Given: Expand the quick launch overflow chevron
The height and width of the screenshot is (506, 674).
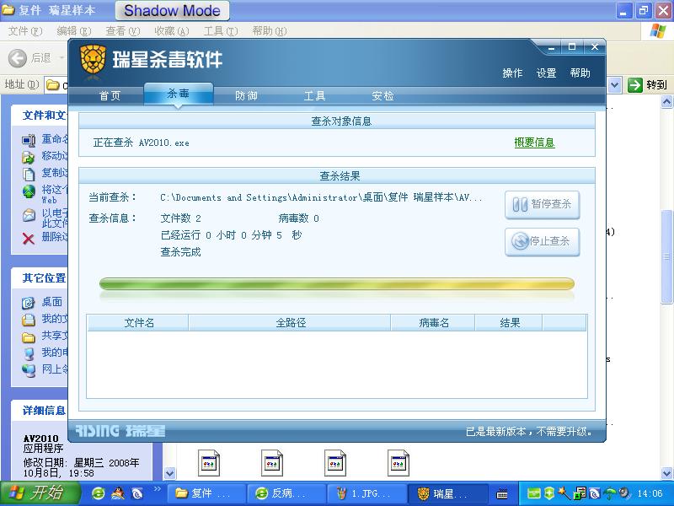Looking at the screenshot, I should [157, 489].
